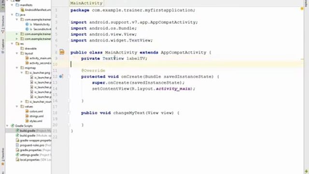Screen dimensions: 309x174
Task: Open the Captures tool window tab
Action: (3, 46)
